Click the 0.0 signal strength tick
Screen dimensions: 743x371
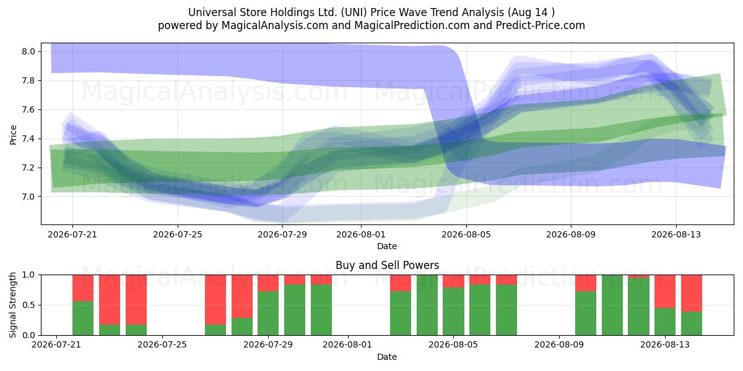(30, 335)
